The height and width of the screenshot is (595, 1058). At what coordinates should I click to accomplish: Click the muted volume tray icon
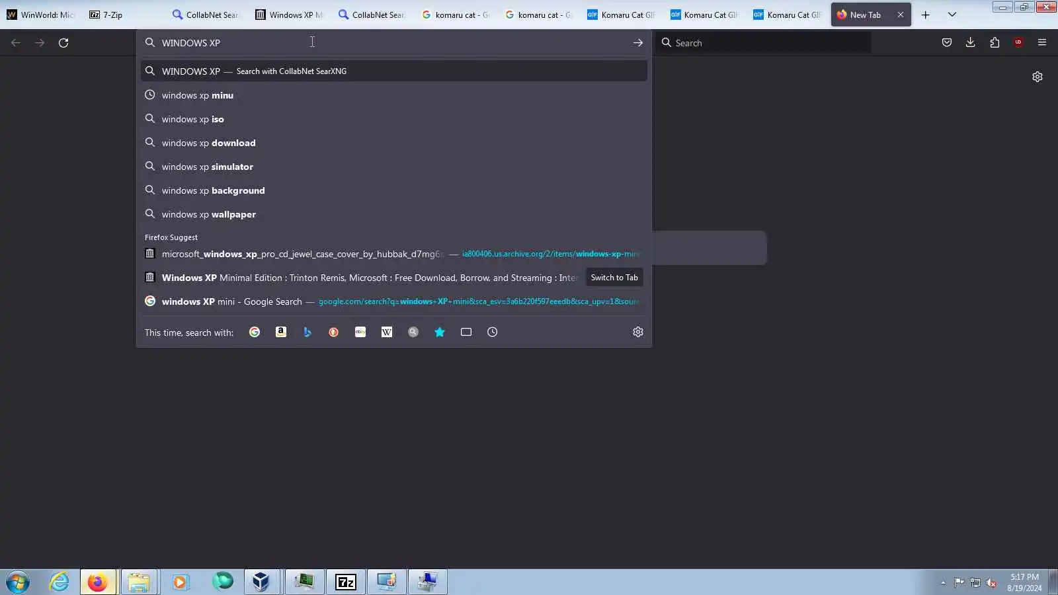tap(991, 582)
